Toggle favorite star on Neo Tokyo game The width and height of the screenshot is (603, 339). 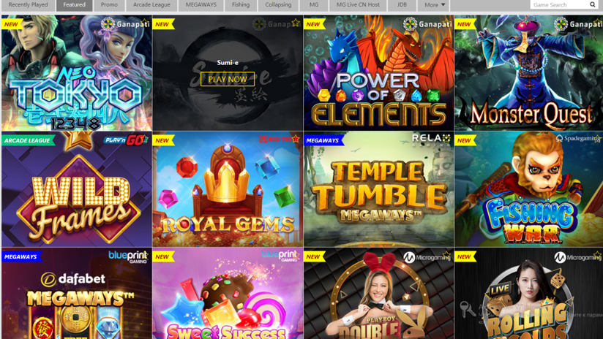(x=145, y=23)
